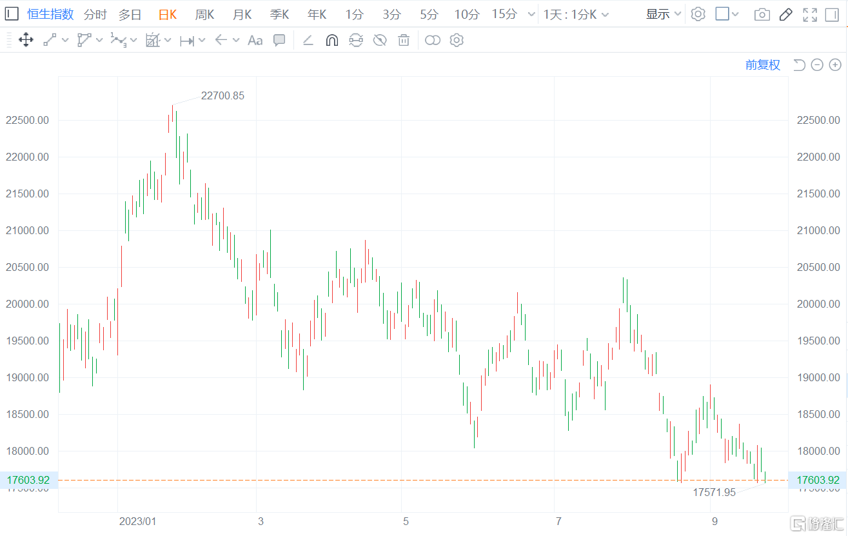This screenshot has height=536, width=848.
Task: Select the move/pan cross-arrow tool
Action: point(26,41)
